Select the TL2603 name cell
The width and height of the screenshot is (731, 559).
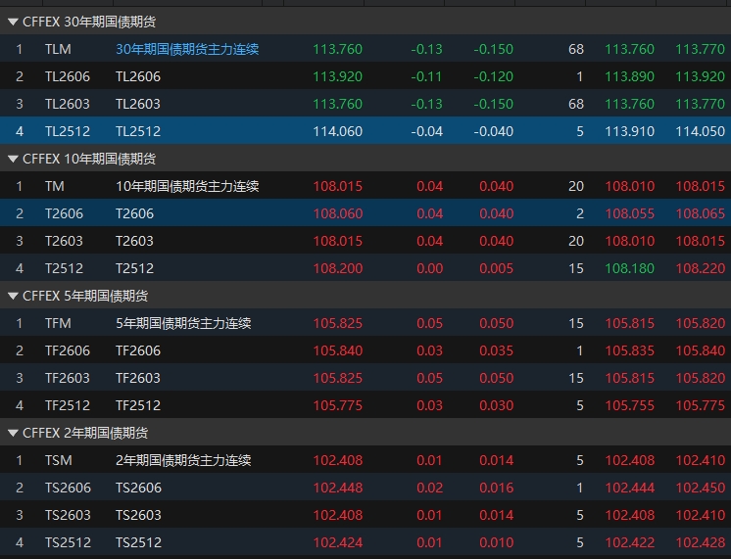point(138,104)
